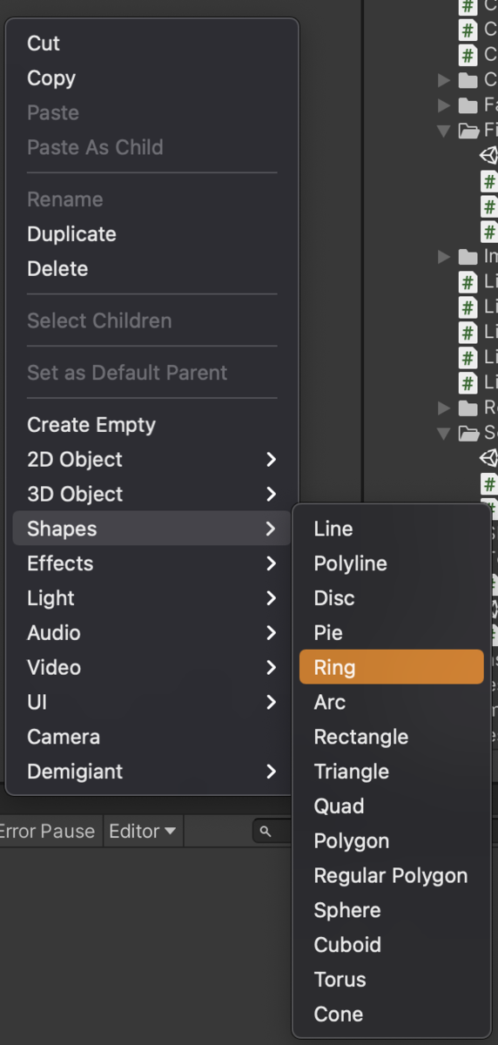This screenshot has height=1045, width=498.
Task: Expand the collapsed folder starting with In
Action: click(x=445, y=257)
